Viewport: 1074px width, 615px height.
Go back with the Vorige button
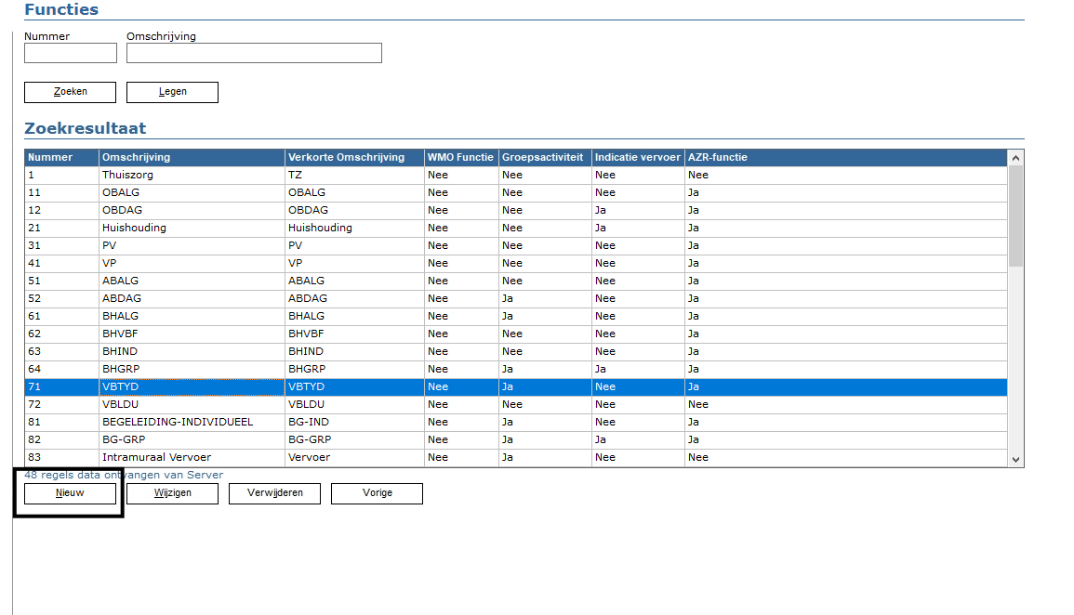coord(377,493)
